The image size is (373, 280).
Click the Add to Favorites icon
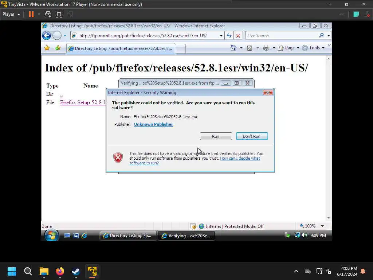[58, 48]
